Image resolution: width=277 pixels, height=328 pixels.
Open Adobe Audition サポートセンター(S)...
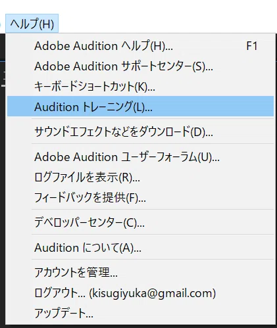140,66
